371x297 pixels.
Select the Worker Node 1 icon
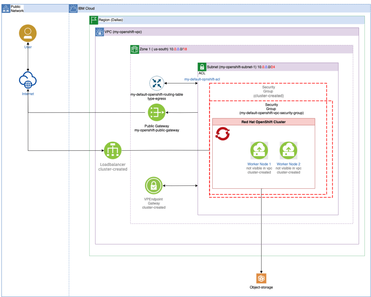point(259,150)
